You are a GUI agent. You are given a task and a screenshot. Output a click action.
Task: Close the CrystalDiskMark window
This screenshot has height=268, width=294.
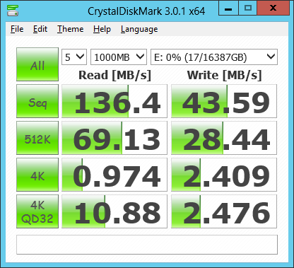[273, 8]
